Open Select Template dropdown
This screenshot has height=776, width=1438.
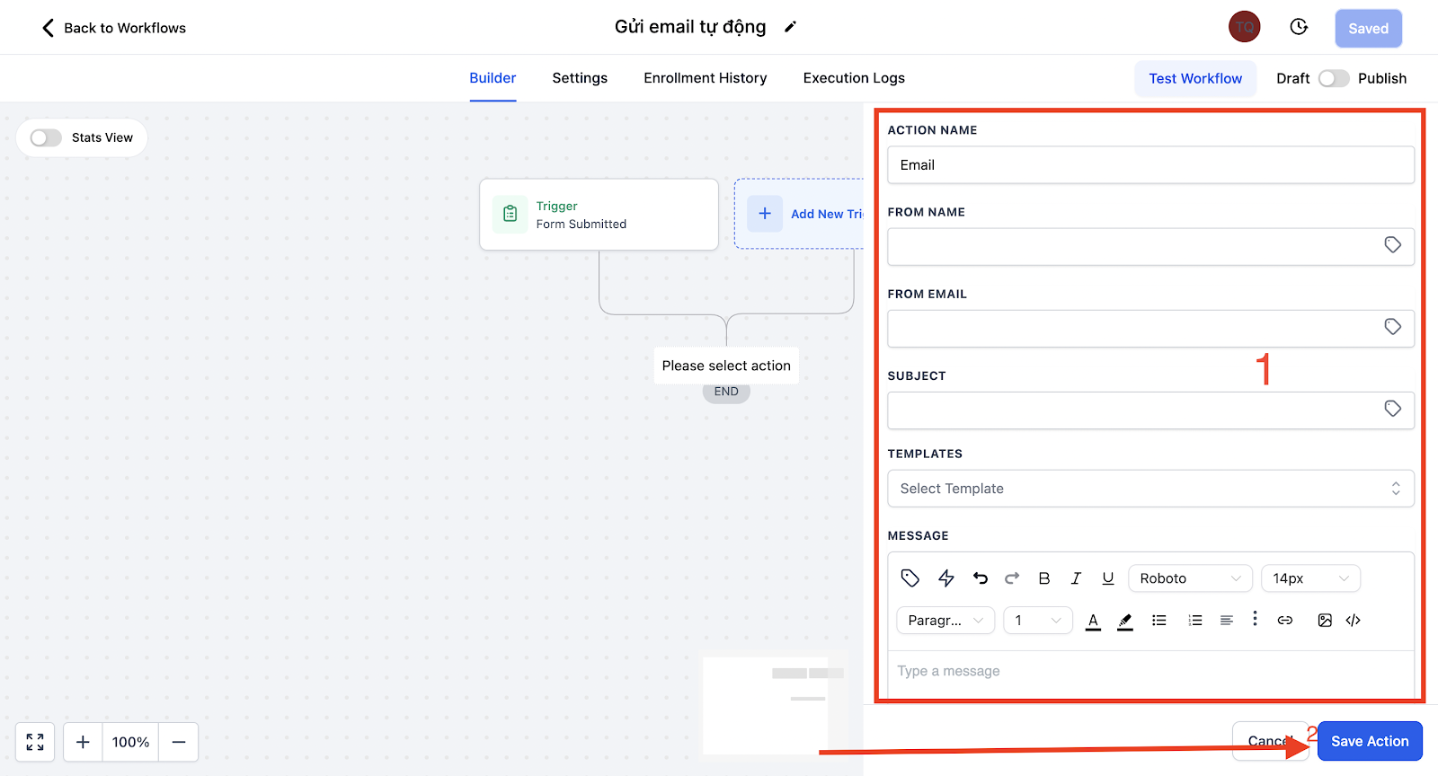pos(1150,489)
